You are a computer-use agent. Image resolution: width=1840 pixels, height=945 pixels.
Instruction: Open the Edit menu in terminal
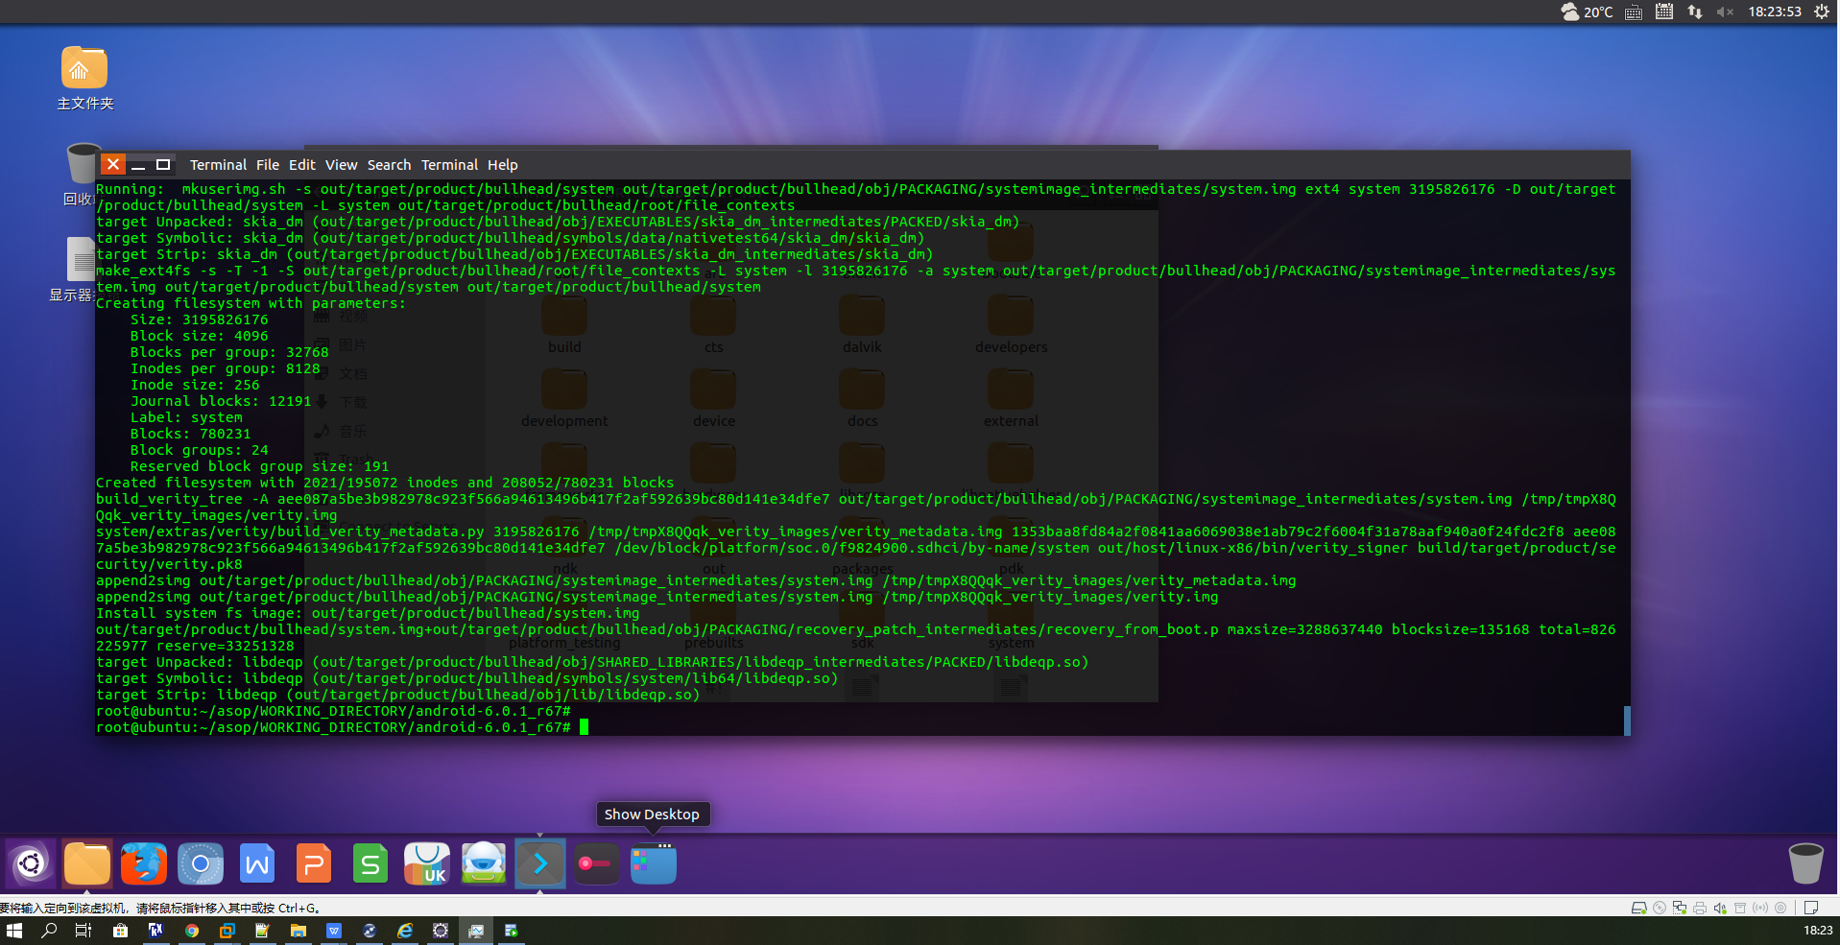(302, 165)
